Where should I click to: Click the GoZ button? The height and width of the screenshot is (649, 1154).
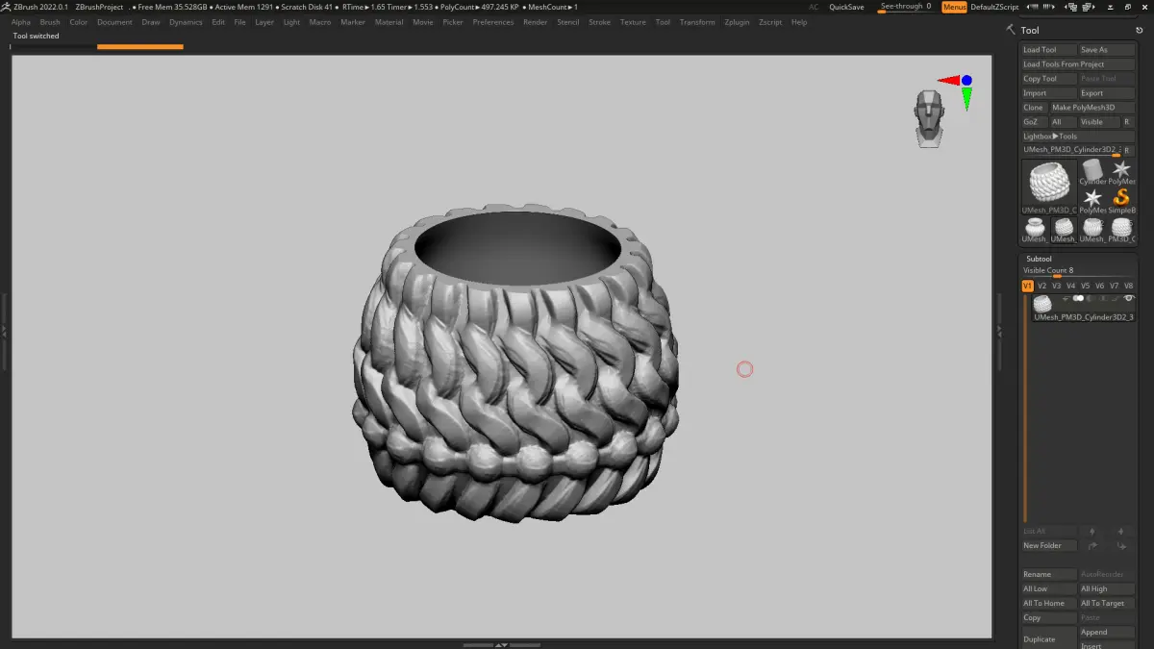(1035, 122)
